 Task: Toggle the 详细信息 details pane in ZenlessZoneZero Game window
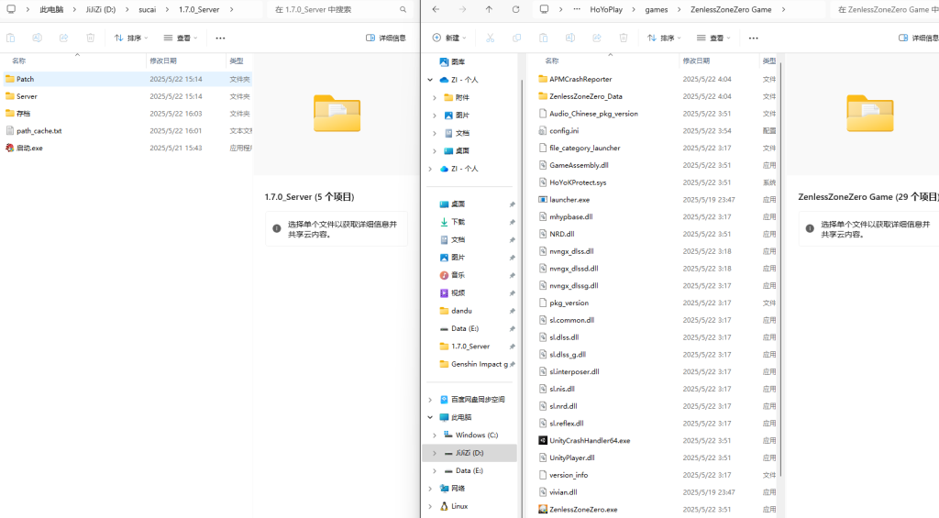point(919,38)
